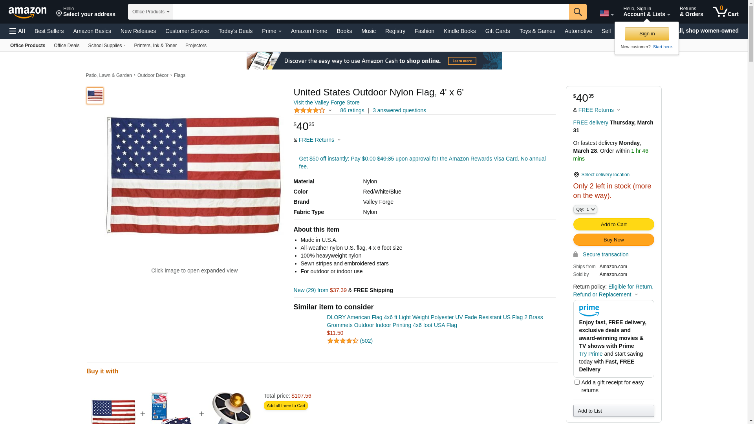The image size is (754, 424).
Task: Open the All hamburger menu
Action: click(17, 31)
